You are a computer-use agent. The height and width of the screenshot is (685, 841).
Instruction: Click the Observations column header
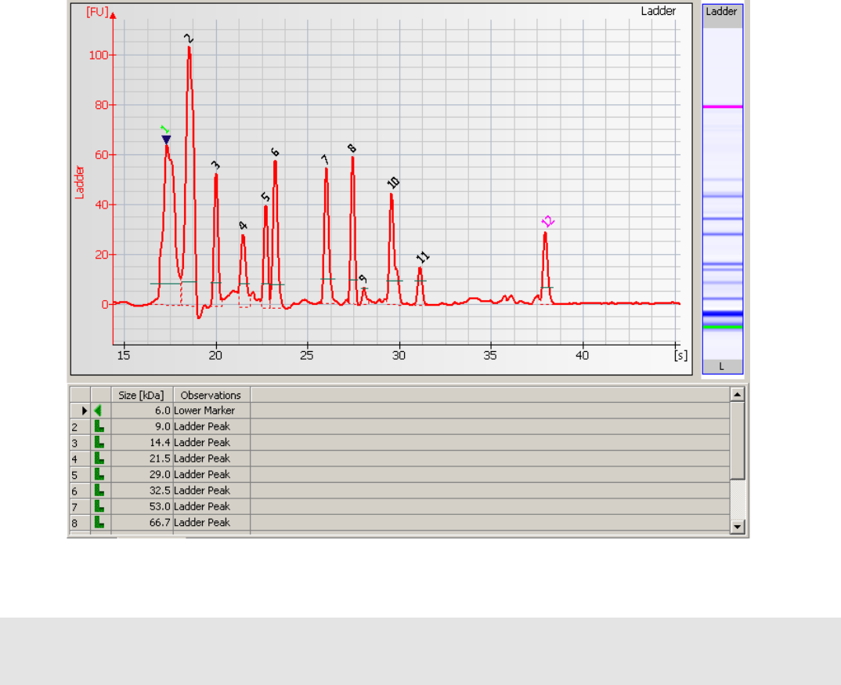pos(211,395)
